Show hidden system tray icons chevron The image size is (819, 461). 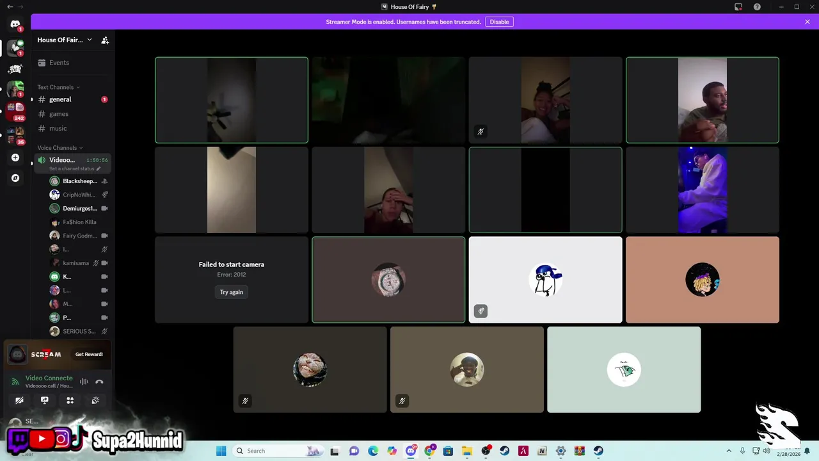[x=729, y=451]
